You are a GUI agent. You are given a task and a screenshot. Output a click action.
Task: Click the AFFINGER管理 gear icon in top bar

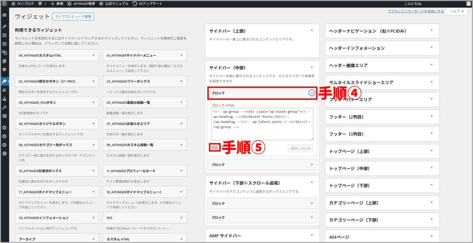click(69, 4)
